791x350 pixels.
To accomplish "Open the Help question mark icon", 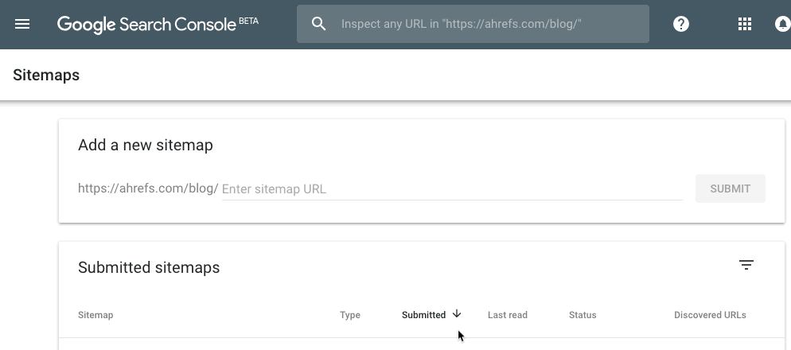I will pos(681,25).
